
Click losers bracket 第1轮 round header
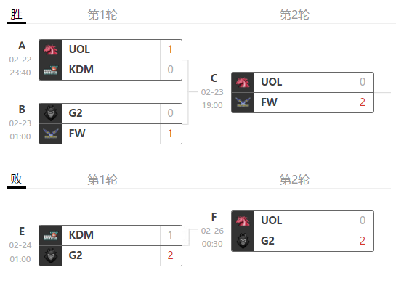pos(102,179)
